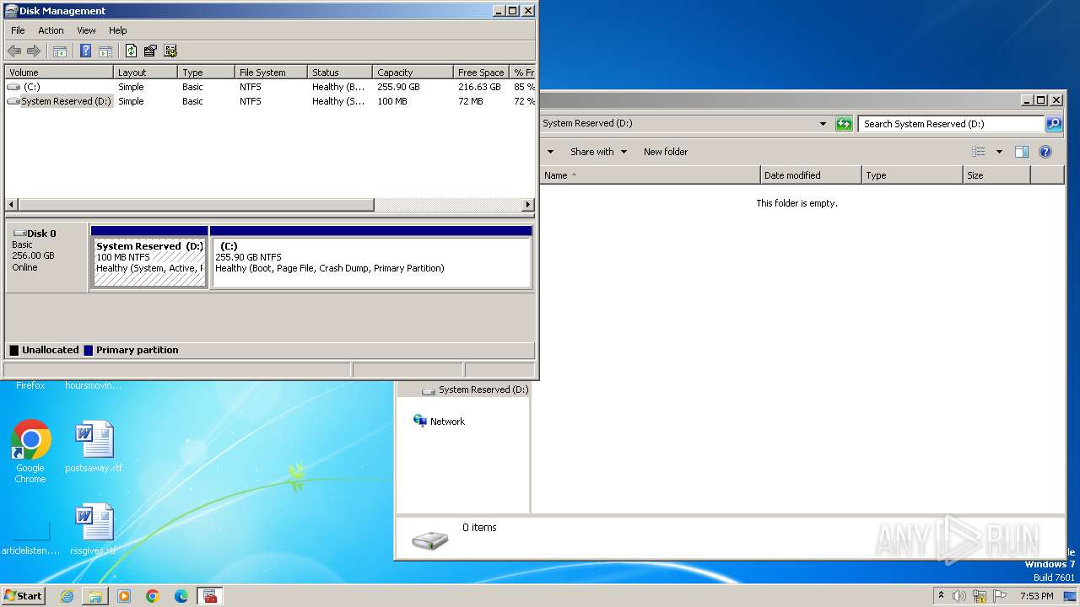Viewport: 1080px width, 607px height.
Task: Click the 255.90 GB capacity cell
Action: (398, 87)
